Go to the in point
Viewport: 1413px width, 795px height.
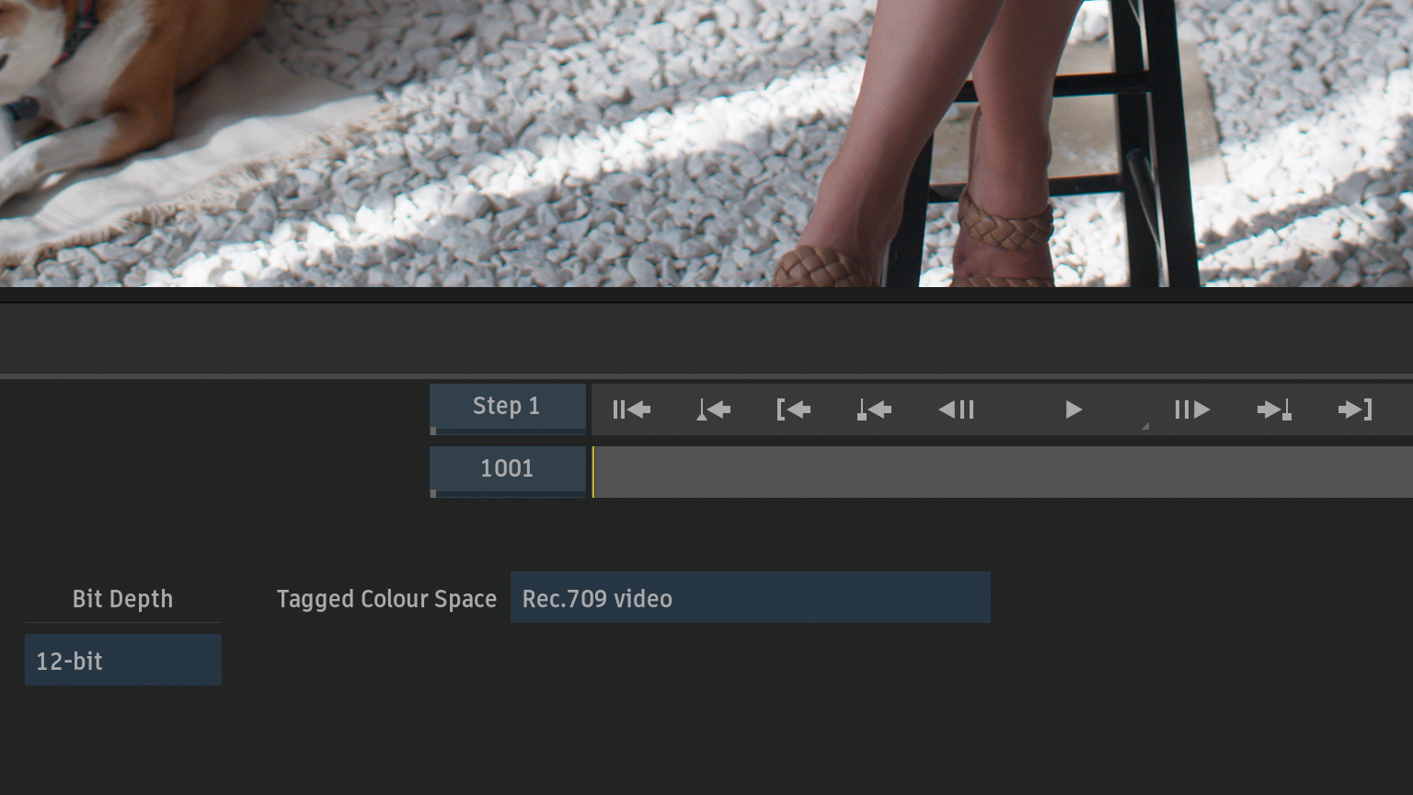pos(793,409)
